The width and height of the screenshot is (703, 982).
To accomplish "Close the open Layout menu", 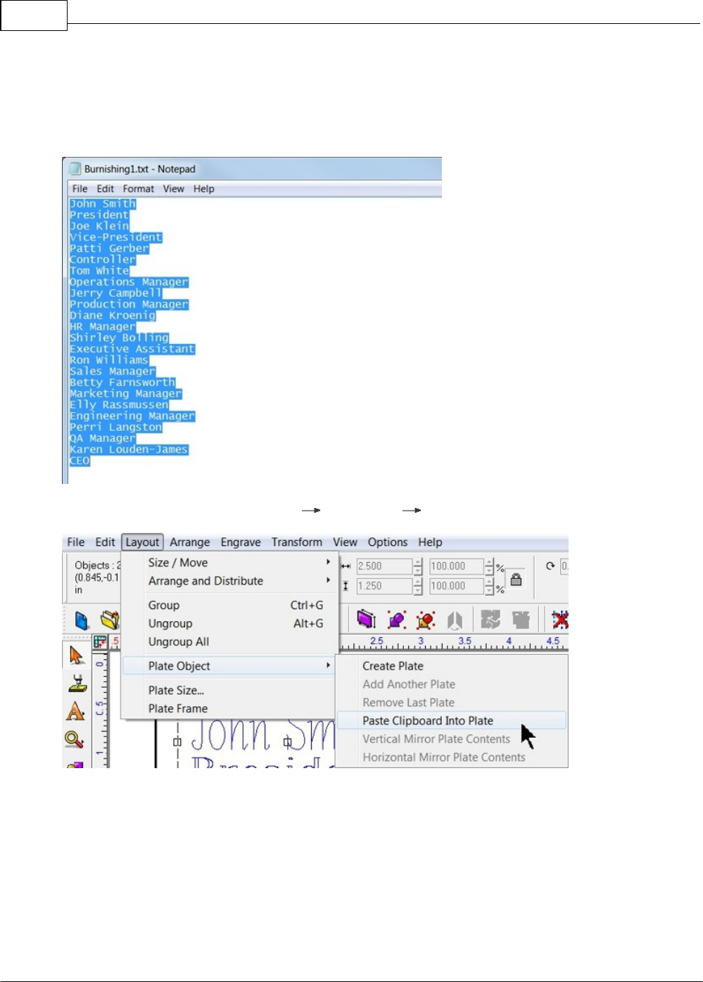I will tap(142, 542).
